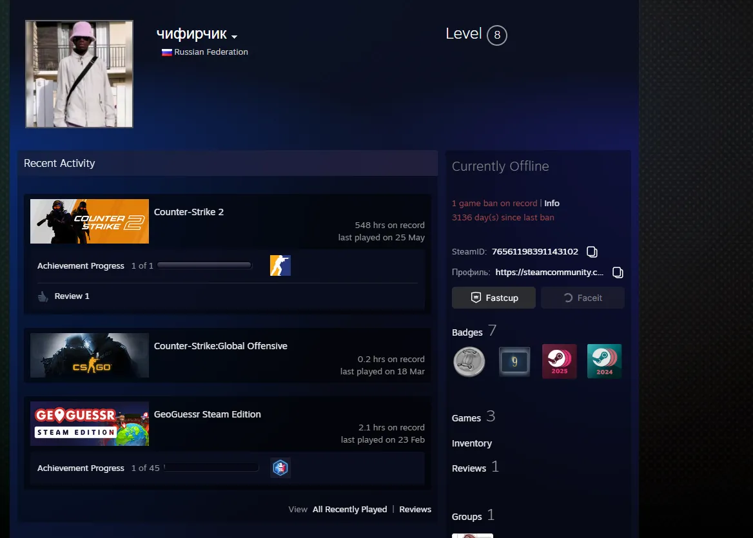Click the 'Currently Offline' status text
The width and height of the screenshot is (753, 538).
click(500, 166)
